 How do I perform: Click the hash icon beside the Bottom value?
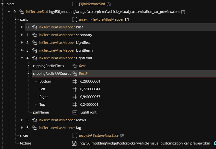point(75,81)
